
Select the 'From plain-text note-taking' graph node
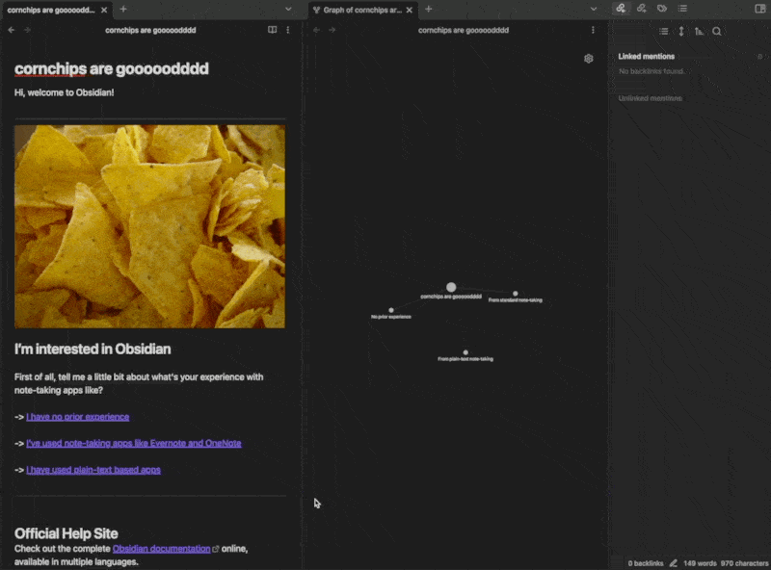click(465, 352)
